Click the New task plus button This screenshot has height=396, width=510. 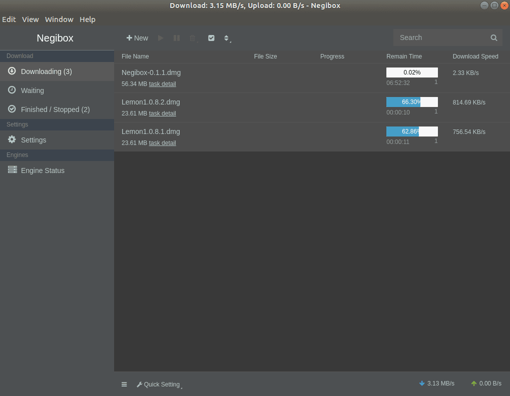point(137,38)
